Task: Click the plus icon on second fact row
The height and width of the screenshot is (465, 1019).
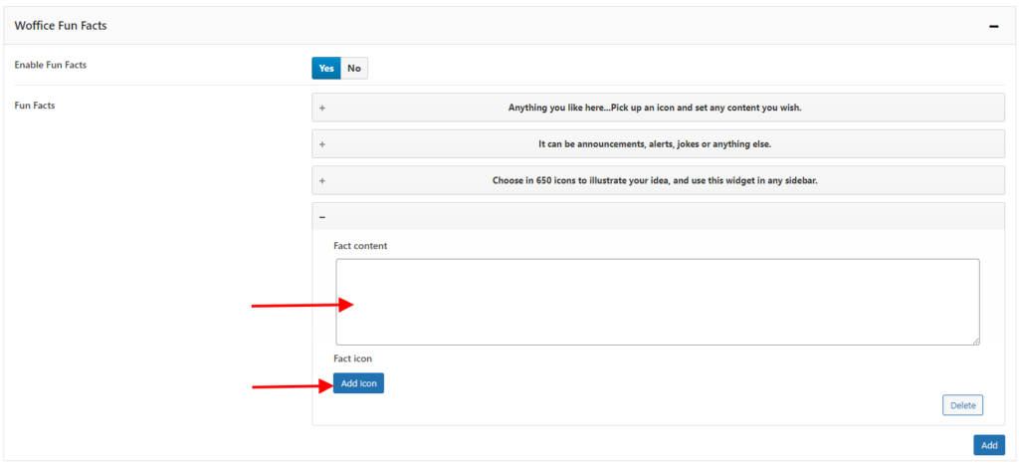Action: point(322,143)
